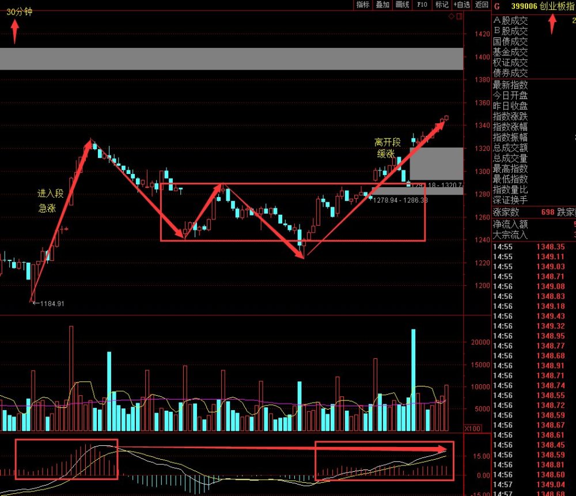
Task: Click the 今日开盘 label
Action: [510, 96]
